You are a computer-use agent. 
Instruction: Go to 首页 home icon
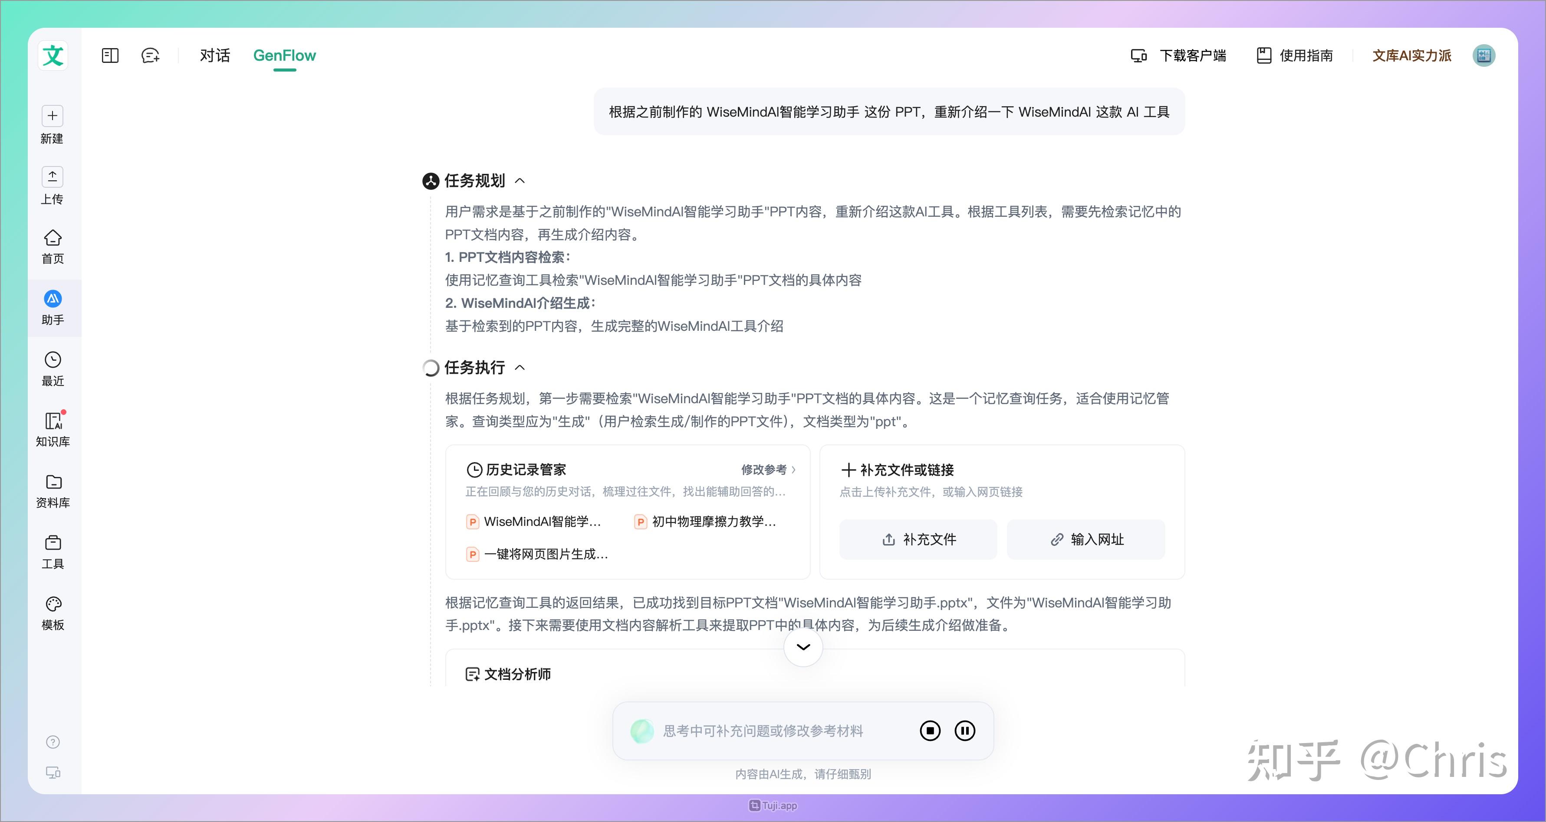tap(52, 238)
